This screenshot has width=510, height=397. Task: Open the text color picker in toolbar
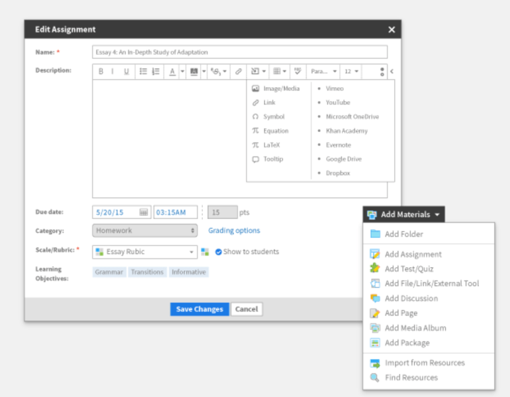point(173,71)
